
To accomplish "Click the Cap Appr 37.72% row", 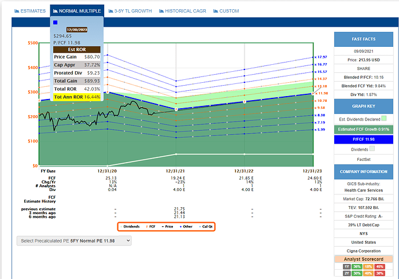I will click(77, 65).
